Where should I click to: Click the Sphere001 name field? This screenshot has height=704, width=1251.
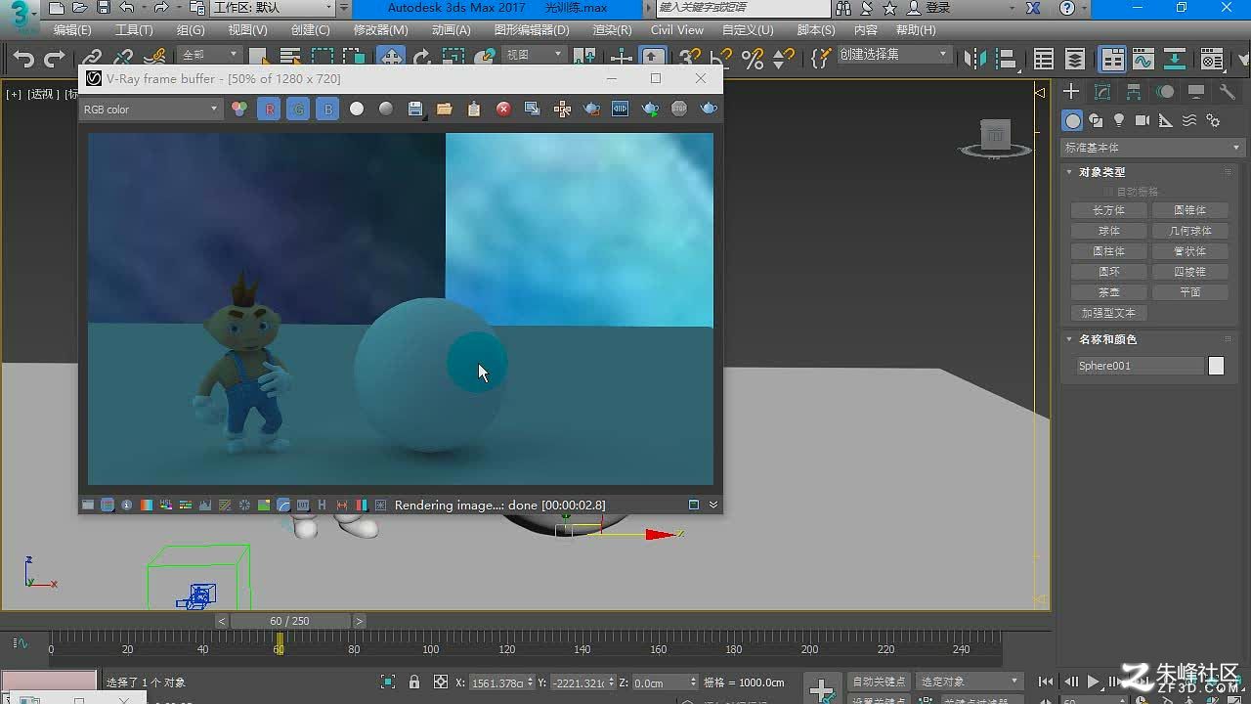tap(1140, 366)
